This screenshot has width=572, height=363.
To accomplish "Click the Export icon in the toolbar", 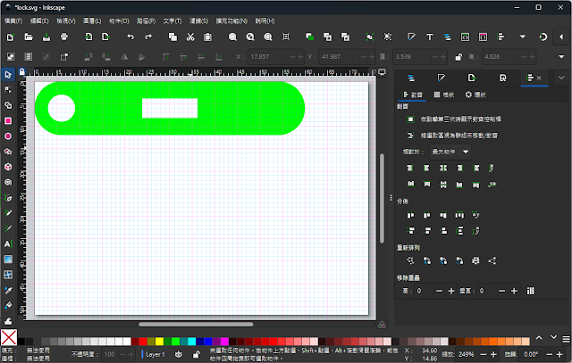I will (x=105, y=37).
